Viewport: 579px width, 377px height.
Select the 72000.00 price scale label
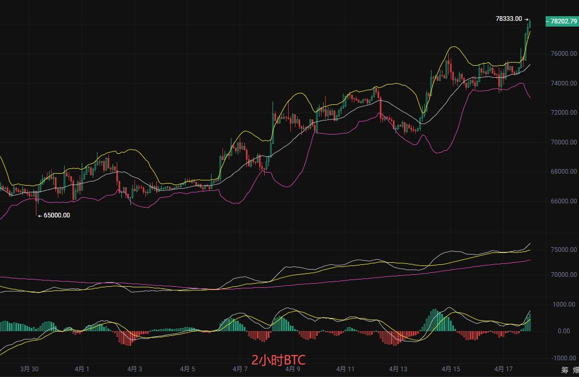click(563, 113)
